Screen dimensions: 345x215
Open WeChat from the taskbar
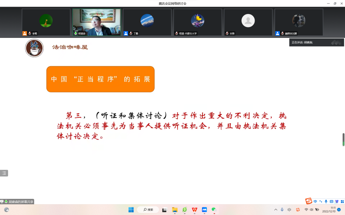214,210
